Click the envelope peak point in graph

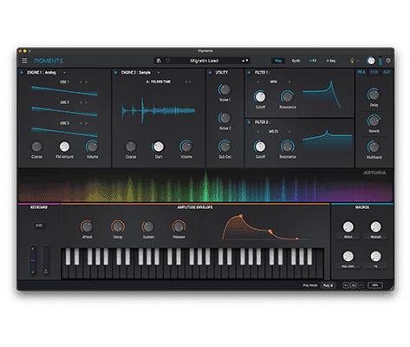pos(241,216)
